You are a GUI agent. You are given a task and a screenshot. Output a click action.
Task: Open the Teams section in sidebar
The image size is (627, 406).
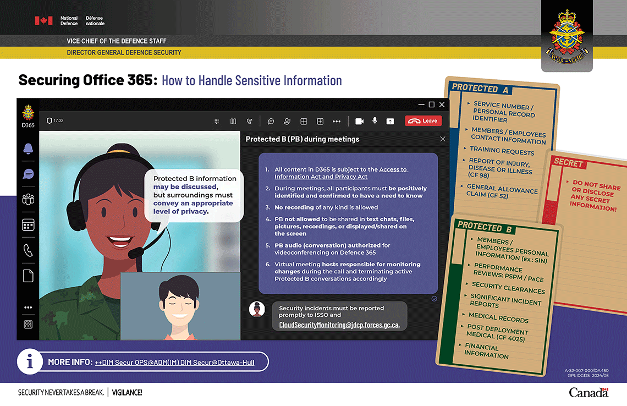pyautogui.click(x=28, y=199)
